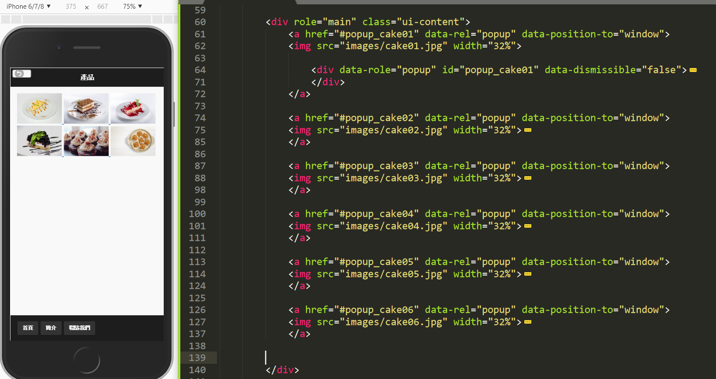Tap the 聯絡我們 button in the footer
Image resolution: width=716 pixels, height=379 pixels.
tap(79, 328)
